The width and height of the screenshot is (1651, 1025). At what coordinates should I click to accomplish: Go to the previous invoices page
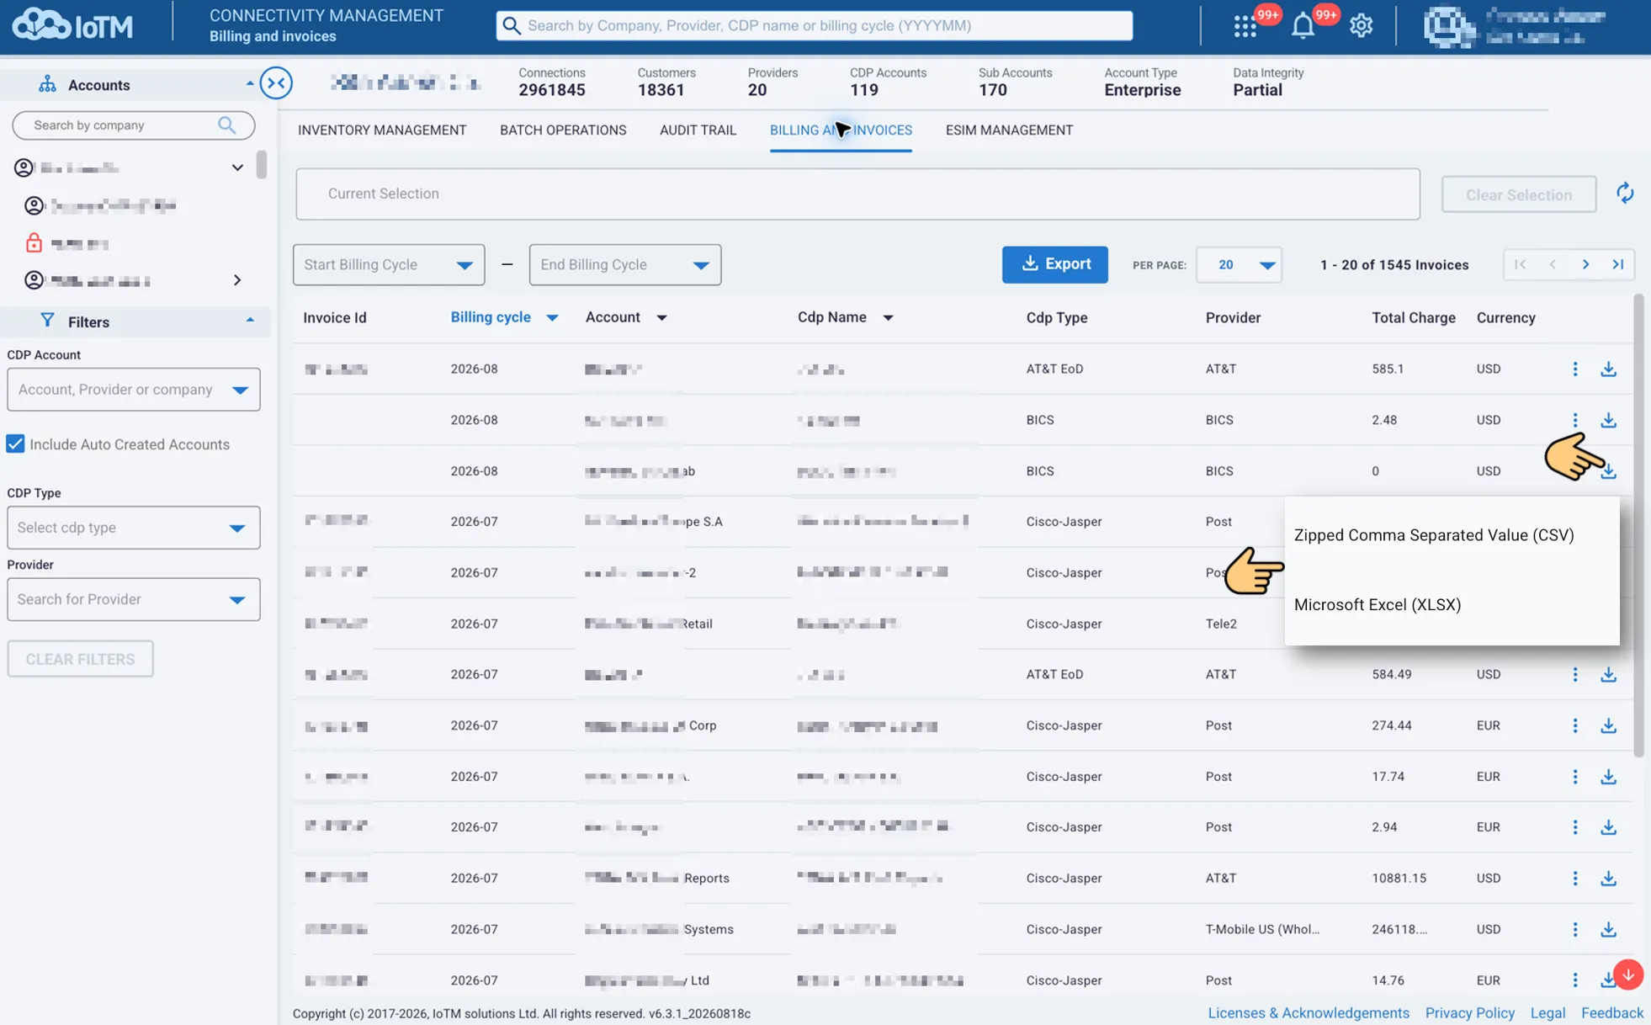point(1553,264)
